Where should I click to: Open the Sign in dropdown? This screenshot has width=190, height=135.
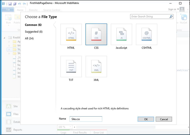pyautogui.click(x=174, y=10)
